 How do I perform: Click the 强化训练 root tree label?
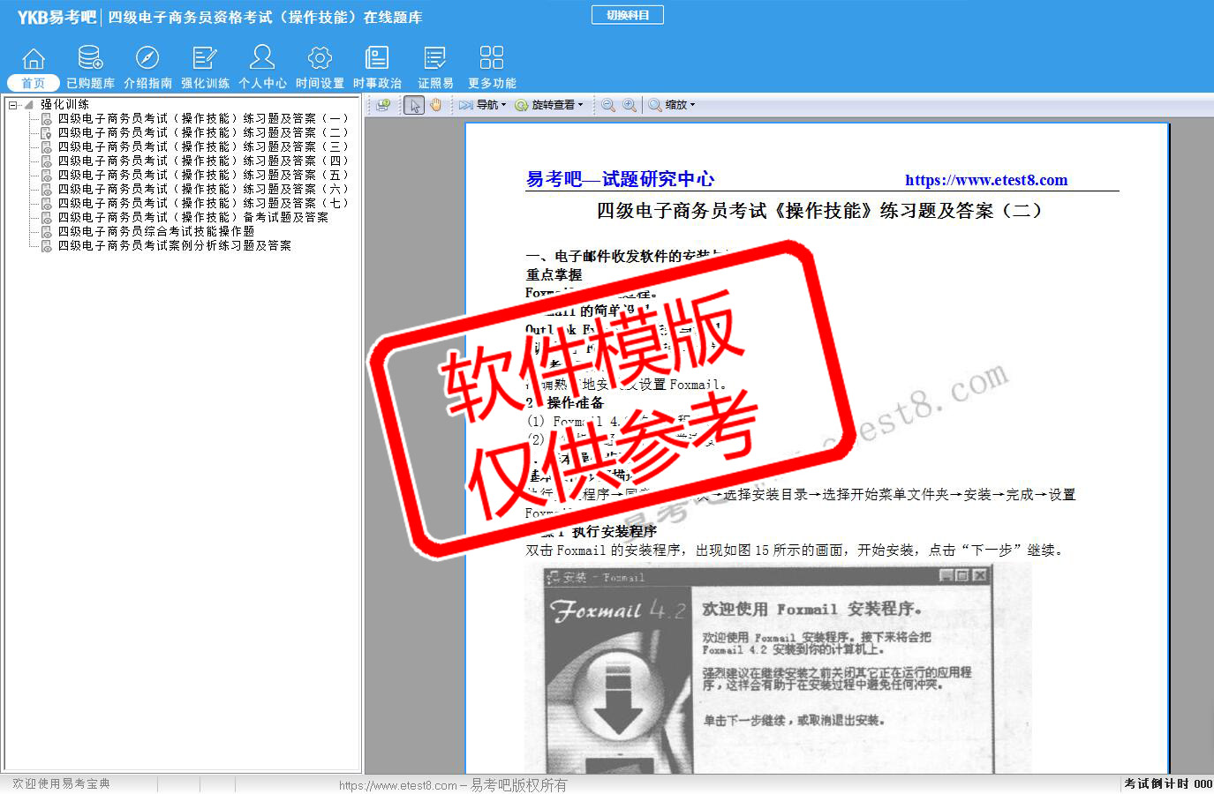pyautogui.click(x=64, y=104)
